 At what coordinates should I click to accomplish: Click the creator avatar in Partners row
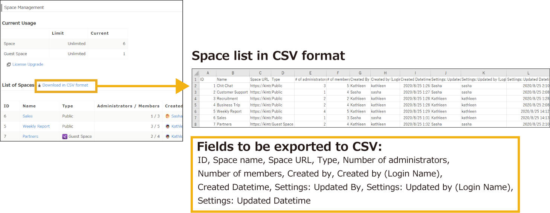168,136
